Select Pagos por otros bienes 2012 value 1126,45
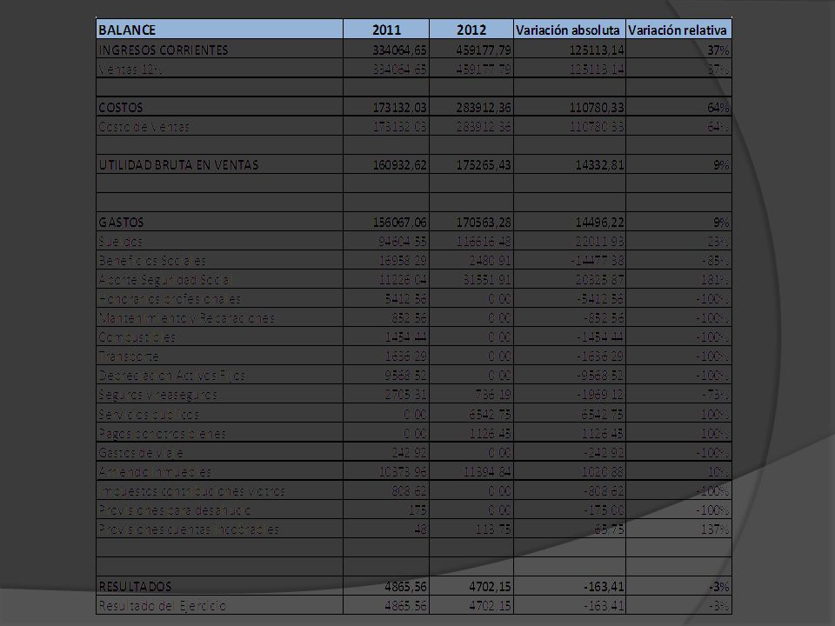The image size is (835, 626). tap(490, 433)
